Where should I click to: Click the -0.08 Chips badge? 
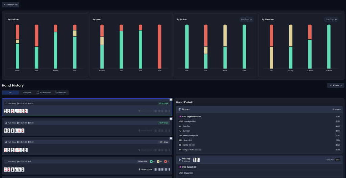[x=142, y=162]
